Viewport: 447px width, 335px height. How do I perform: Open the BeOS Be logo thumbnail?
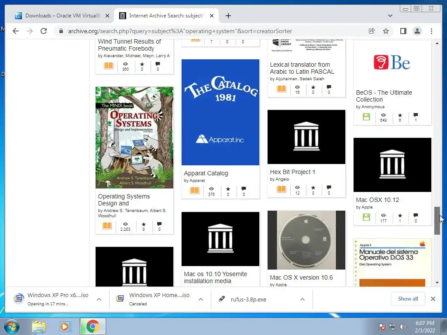click(392, 62)
